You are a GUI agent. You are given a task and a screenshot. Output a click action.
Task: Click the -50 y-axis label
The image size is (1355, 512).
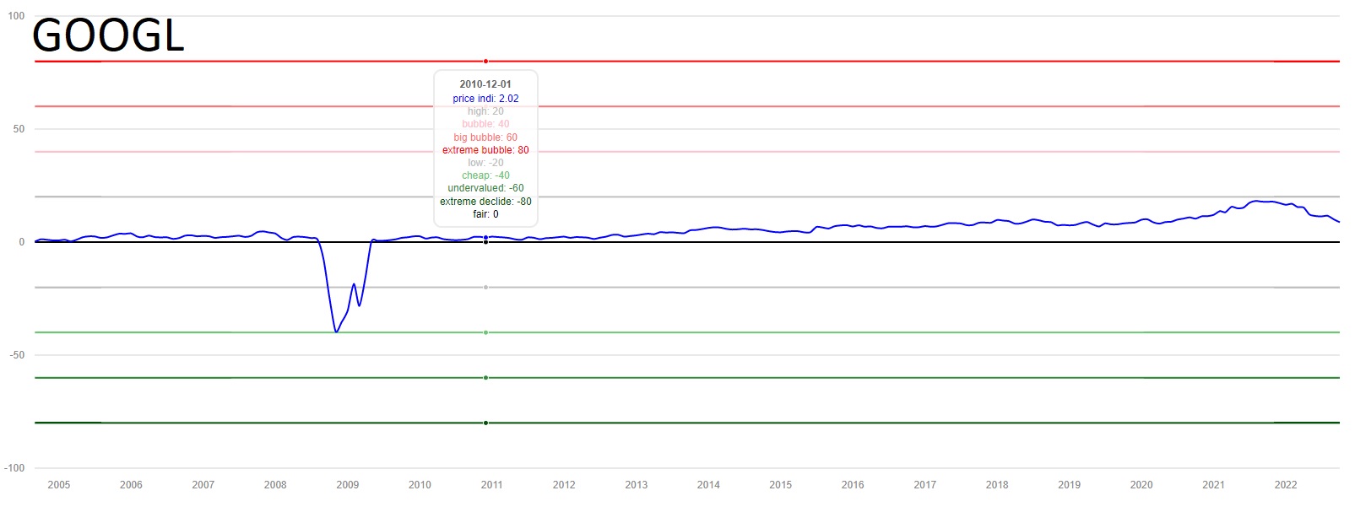tap(17, 355)
